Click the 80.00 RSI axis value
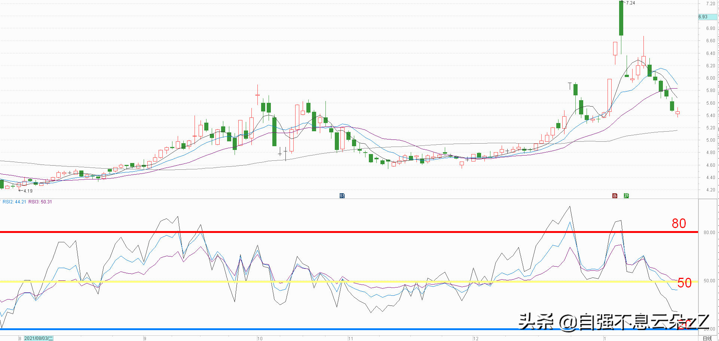The height and width of the screenshot is (341, 719). click(709, 233)
